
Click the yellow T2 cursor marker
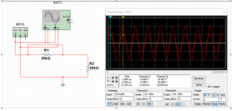coord(123,17)
